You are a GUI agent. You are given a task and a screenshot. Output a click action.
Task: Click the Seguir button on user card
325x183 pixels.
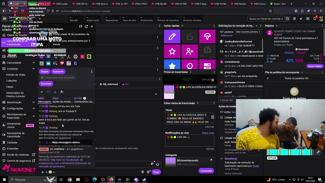point(44,71)
